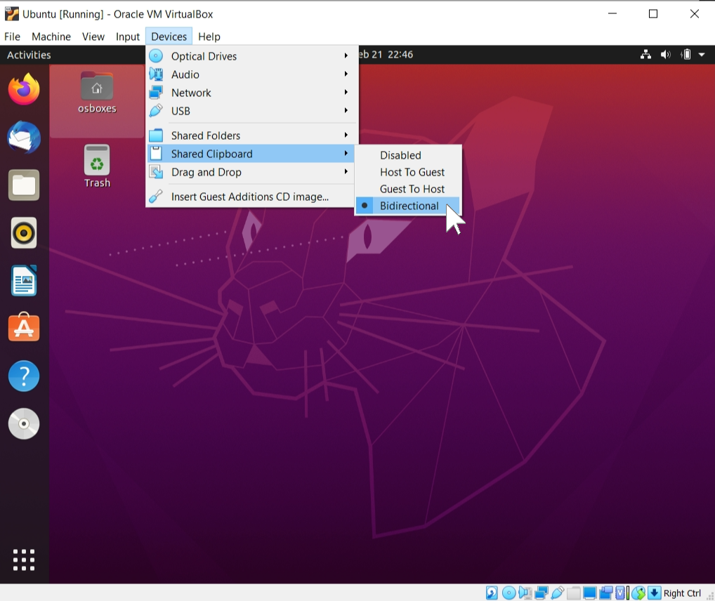This screenshot has width=715, height=601.
Task: Click the wired network icon in top bar
Action: 645,55
